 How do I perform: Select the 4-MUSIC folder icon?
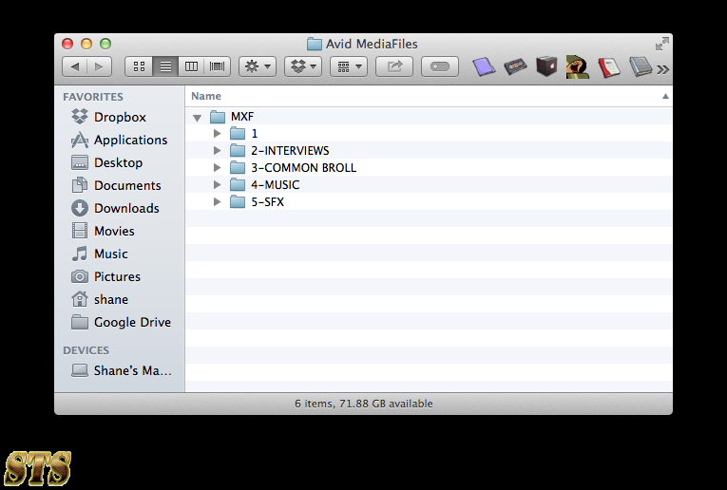click(238, 185)
